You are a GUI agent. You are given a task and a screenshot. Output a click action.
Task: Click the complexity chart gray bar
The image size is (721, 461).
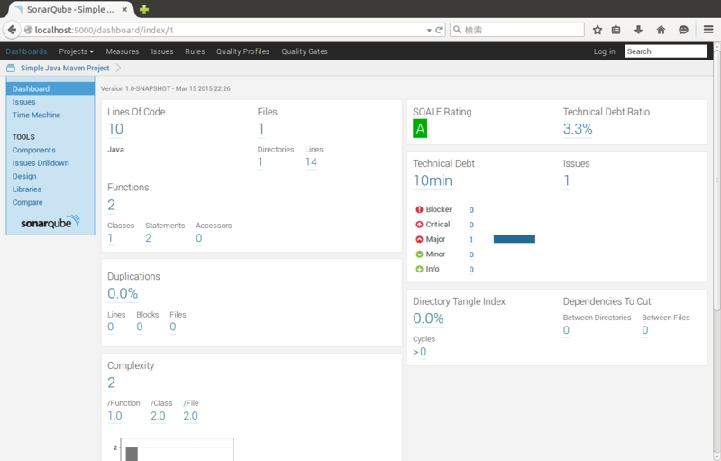tap(132, 454)
